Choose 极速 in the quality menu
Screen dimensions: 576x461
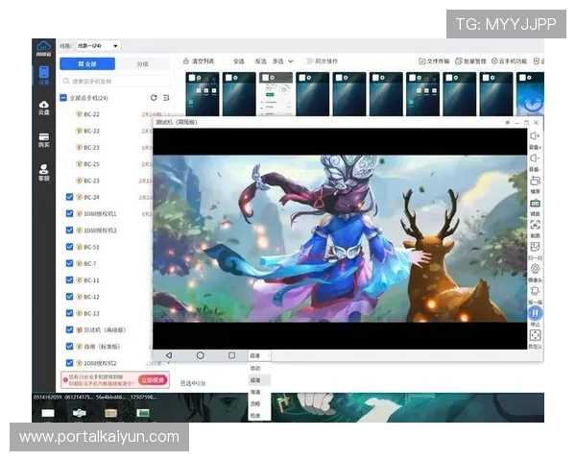(x=259, y=416)
